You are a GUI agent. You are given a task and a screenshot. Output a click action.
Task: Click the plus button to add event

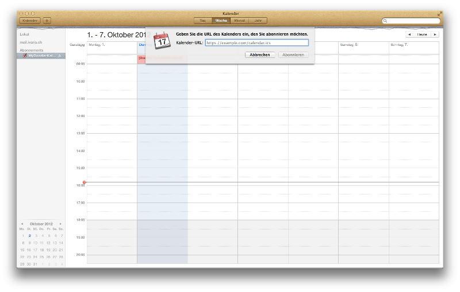(47, 21)
